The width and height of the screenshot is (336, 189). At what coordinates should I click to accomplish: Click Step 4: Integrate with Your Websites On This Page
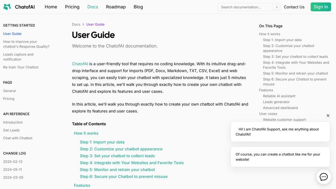pos(296,65)
